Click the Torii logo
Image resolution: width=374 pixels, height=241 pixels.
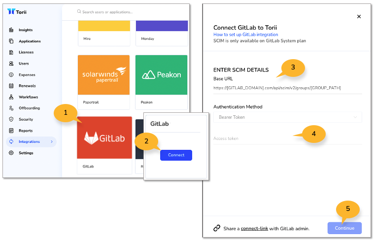17,12
